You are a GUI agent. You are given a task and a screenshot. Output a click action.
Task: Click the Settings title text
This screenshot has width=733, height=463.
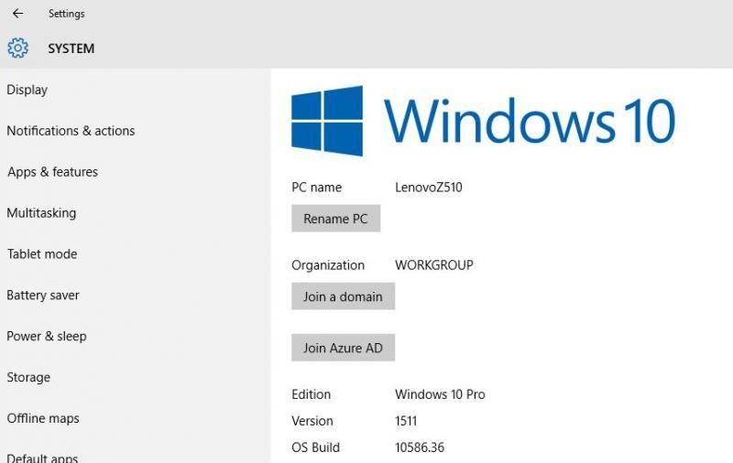66,14
